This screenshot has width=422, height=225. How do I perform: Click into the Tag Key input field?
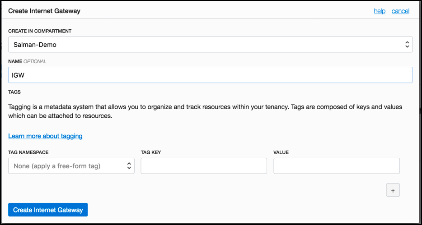pos(204,166)
